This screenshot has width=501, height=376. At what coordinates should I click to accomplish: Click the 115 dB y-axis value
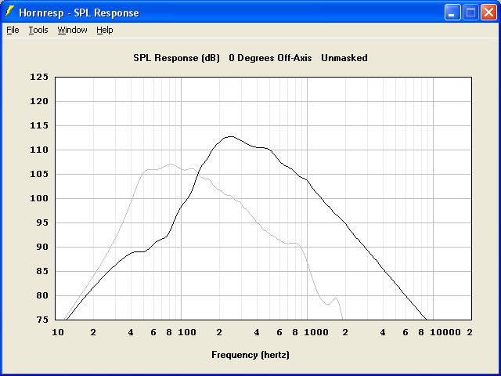pos(39,125)
